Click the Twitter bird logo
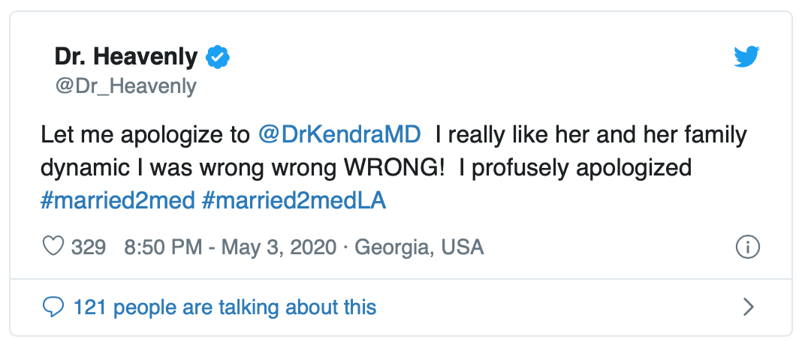 746,57
